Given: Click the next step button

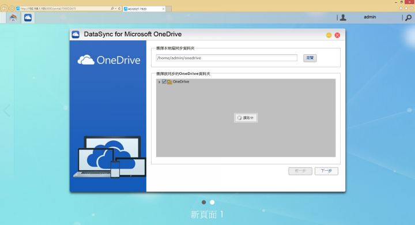Looking at the screenshot, I should click(326, 171).
